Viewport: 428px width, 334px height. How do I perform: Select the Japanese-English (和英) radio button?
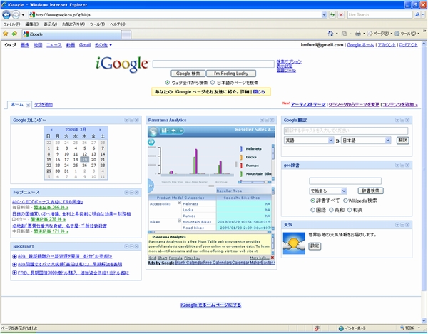pyautogui.click(x=350, y=210)
